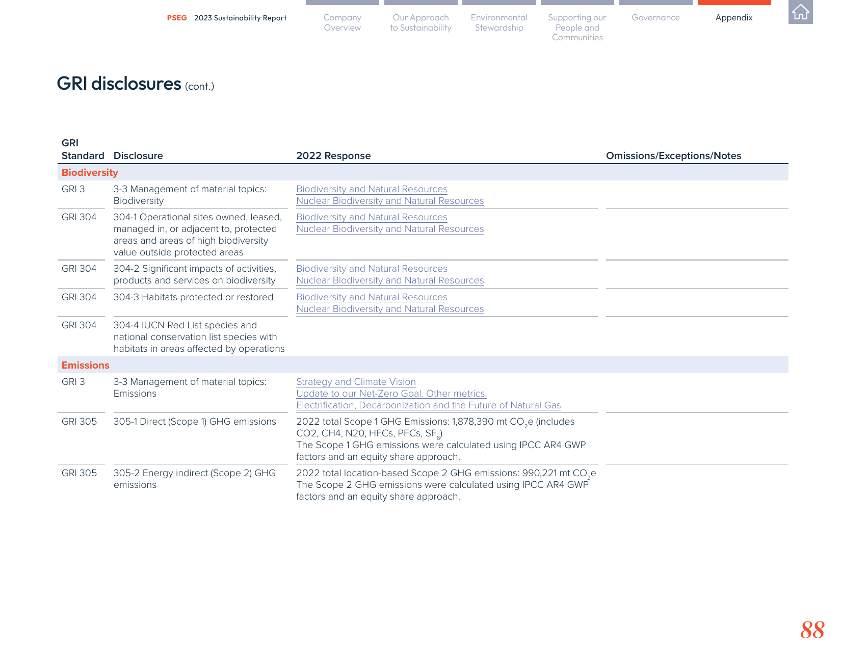Click the '2022 total Scope 1 GHG Emissions' response
The height and width of the screenshot is (650, 841).
coord(441,439)
